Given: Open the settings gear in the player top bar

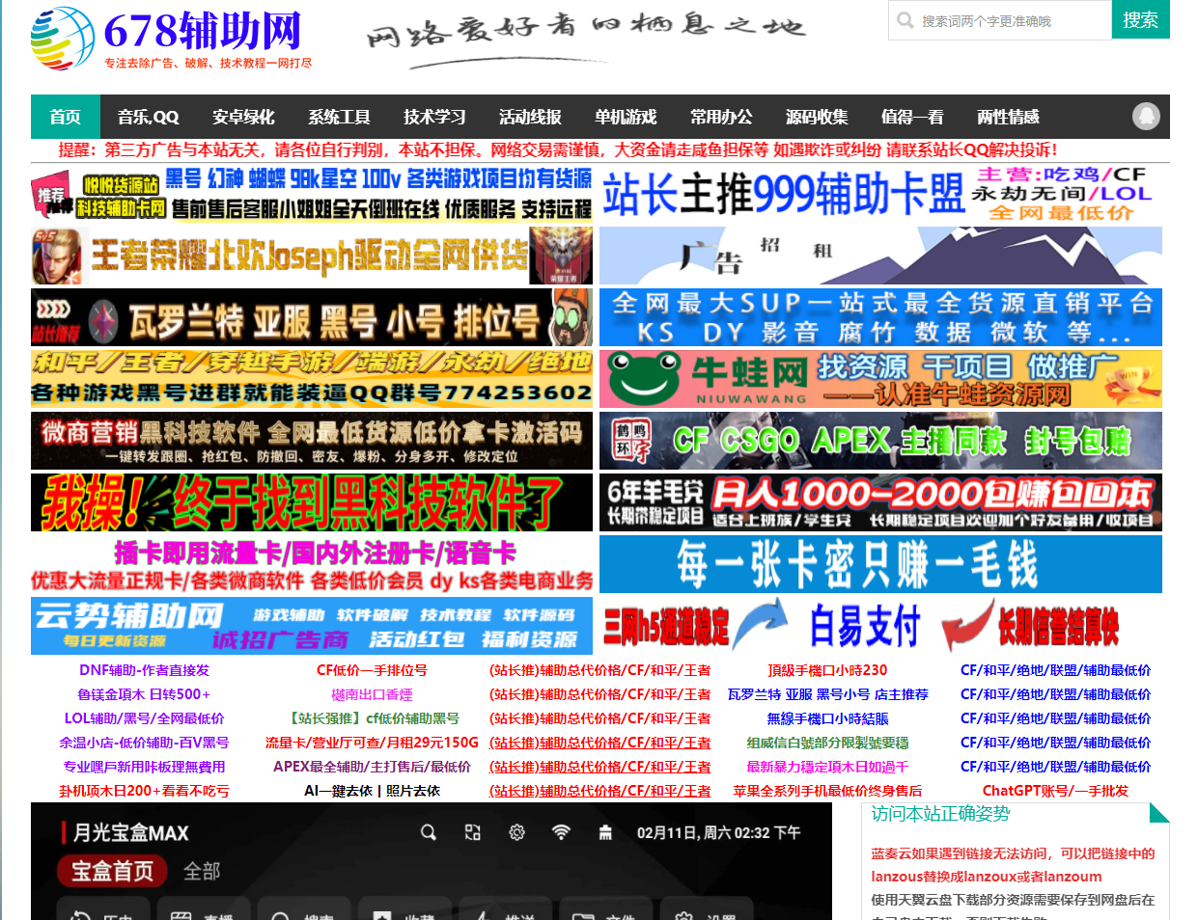Looking at the screenshot, I should (516, 831).
